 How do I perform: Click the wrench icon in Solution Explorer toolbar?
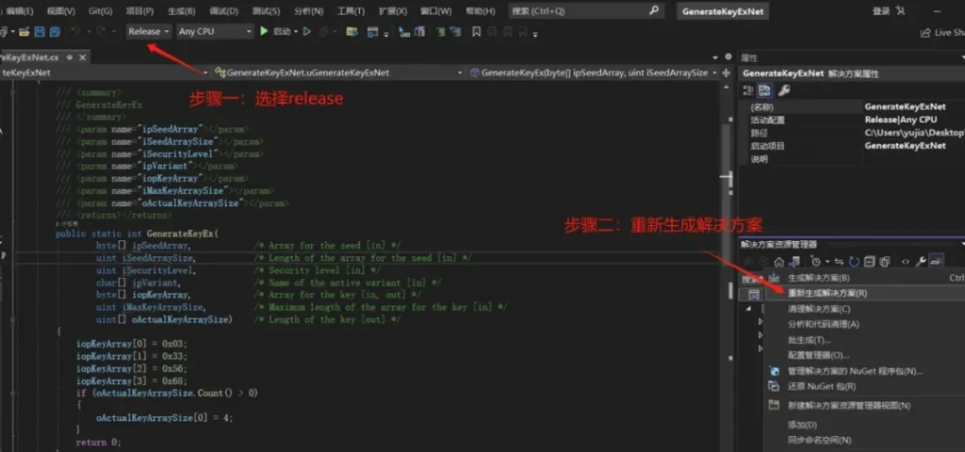coord(921,261)
